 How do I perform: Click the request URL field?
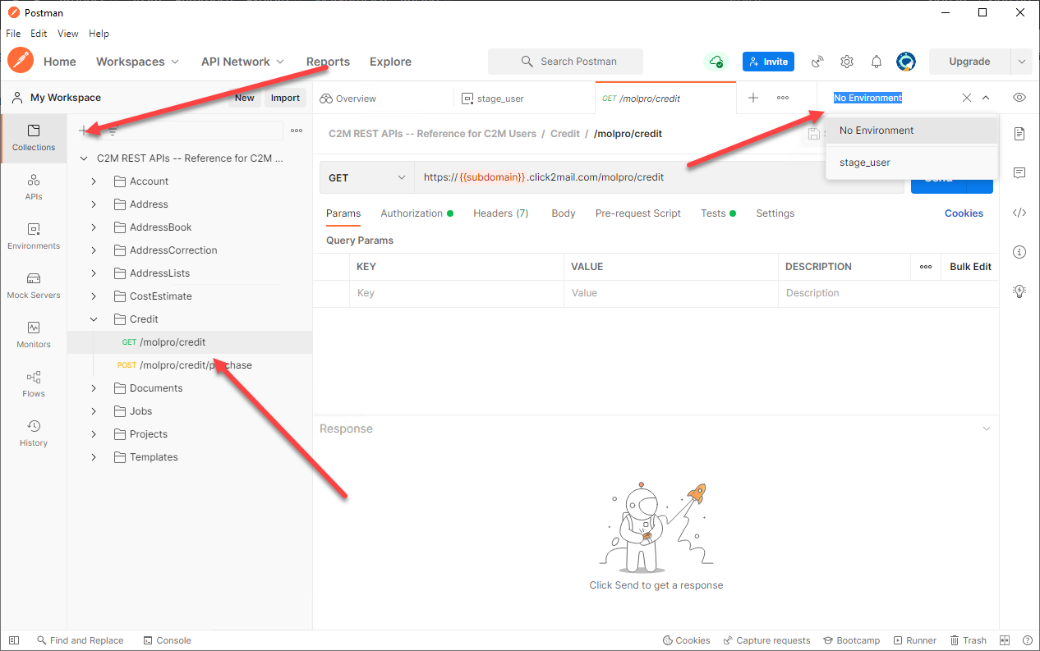click(659, 177)
